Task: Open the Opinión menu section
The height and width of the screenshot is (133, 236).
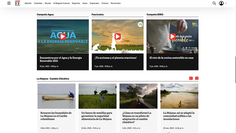Action: [x=28, y=3]
